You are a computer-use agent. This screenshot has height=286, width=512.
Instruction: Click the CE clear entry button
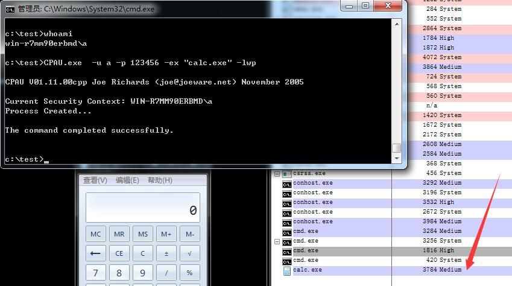[x=119, y=253]
